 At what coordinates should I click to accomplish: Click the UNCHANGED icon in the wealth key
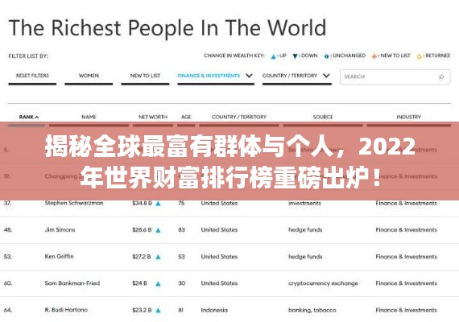tap(326, 56)
